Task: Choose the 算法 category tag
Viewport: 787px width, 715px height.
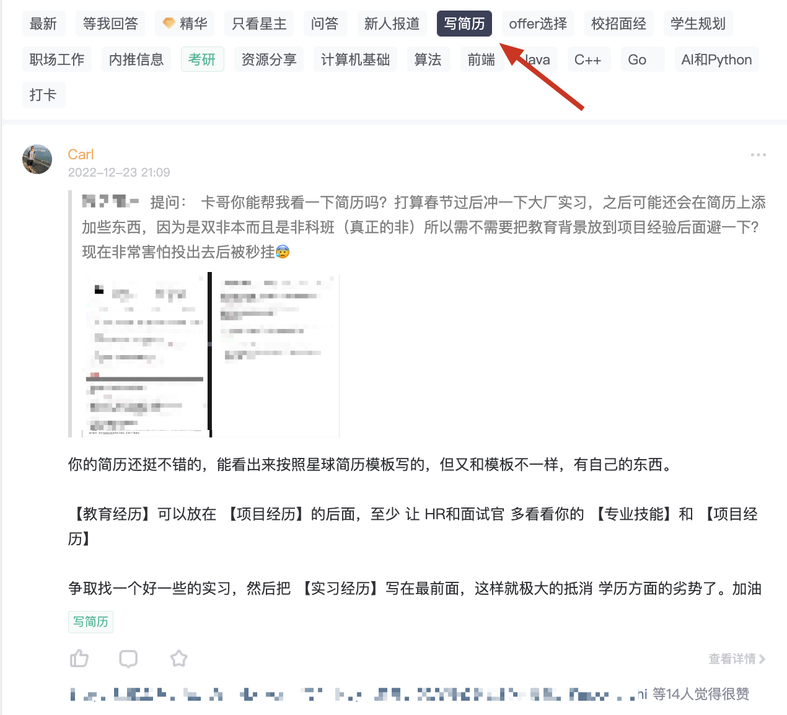Action: click(x=428, y=59)
